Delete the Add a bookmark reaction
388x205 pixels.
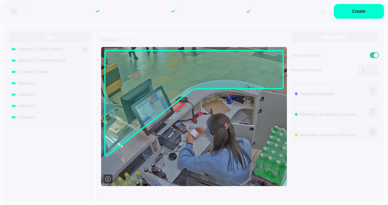click(373, 91)
